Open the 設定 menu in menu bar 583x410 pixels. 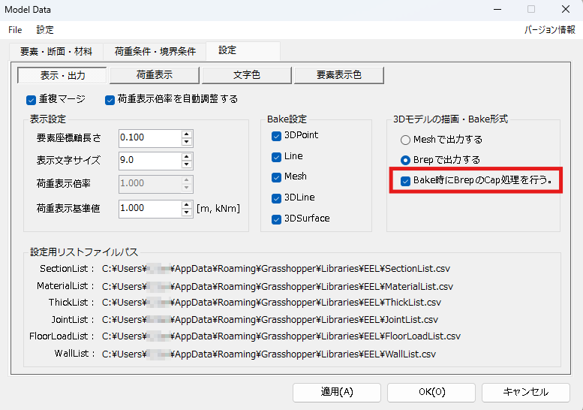point(45,30)
